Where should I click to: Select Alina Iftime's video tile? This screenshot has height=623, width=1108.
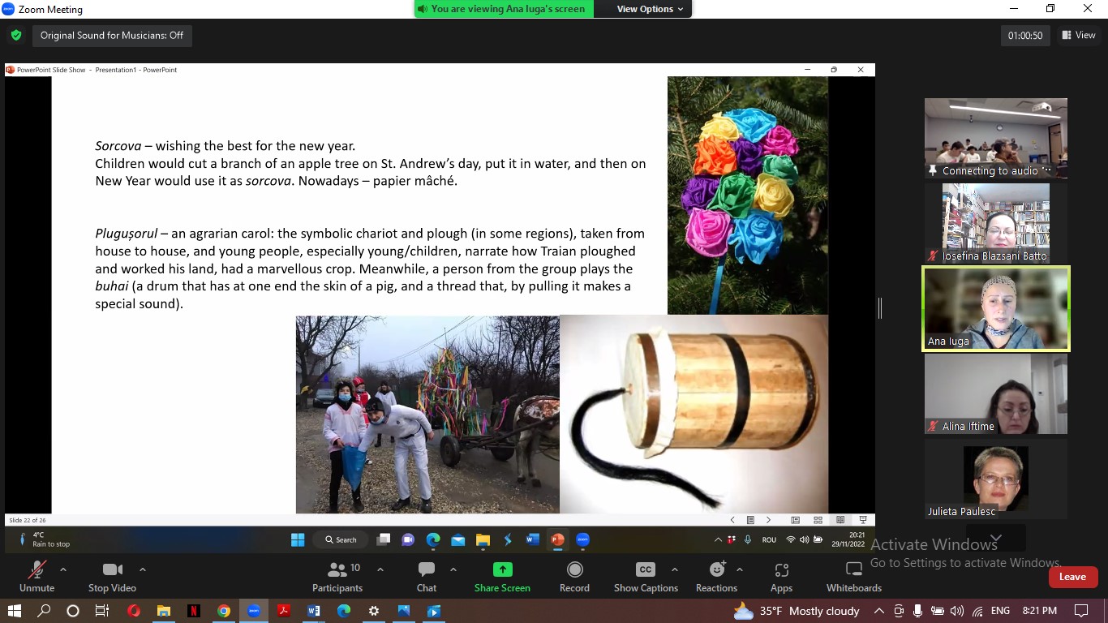(996, 394)
